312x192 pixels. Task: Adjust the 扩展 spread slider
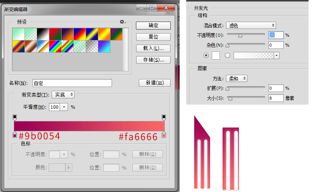(227, 88)
